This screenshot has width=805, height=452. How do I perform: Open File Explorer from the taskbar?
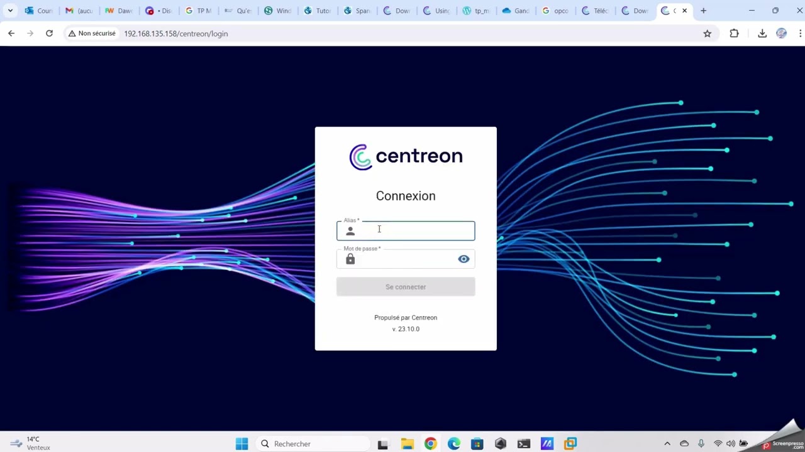coord(407,444)
